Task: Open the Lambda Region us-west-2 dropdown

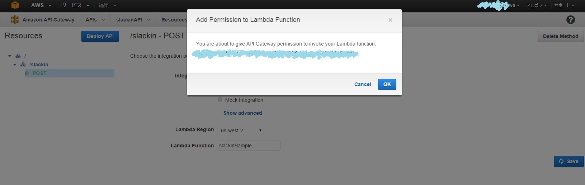Action: (241, 131)
